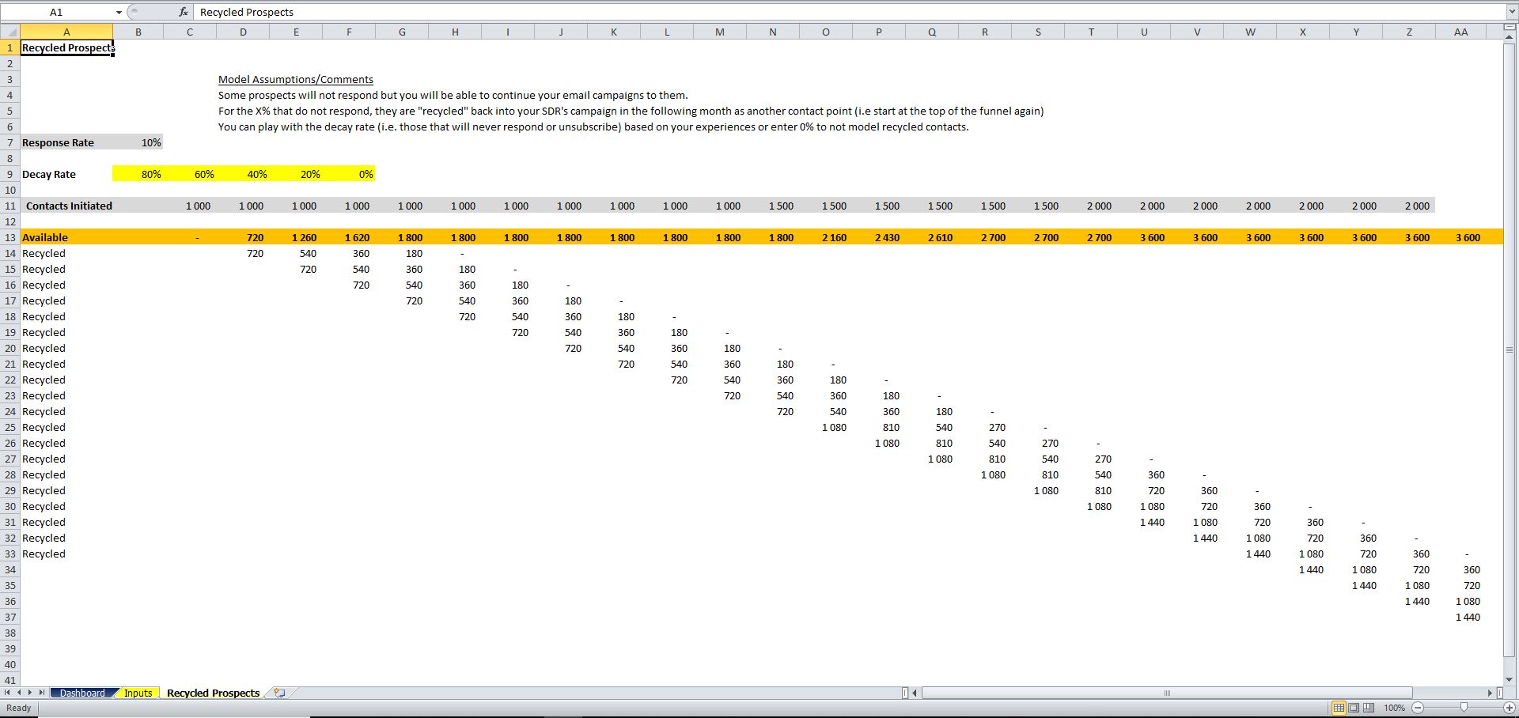Click the Zoom In plus icon
1519x718 pixels.
coord(1508,708)
